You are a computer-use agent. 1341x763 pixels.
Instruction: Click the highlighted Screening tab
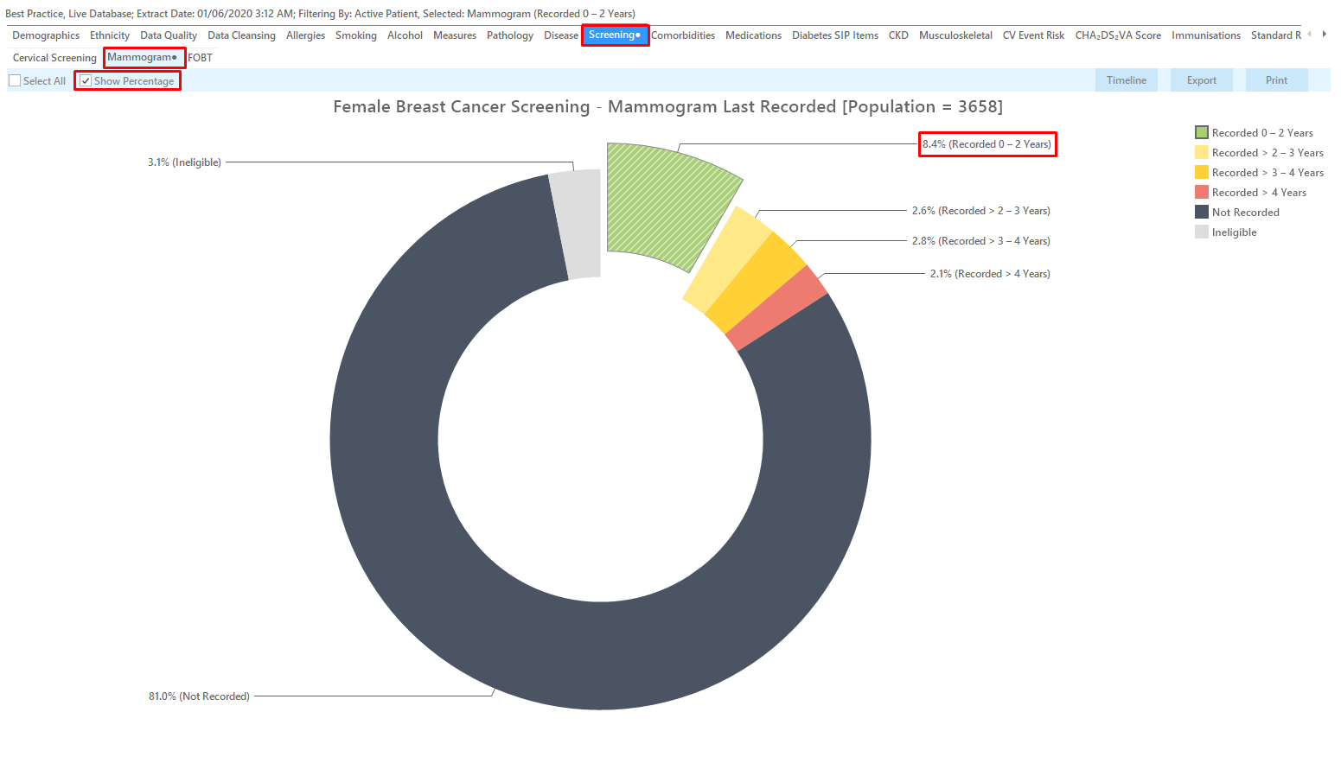tap(615, 35)
